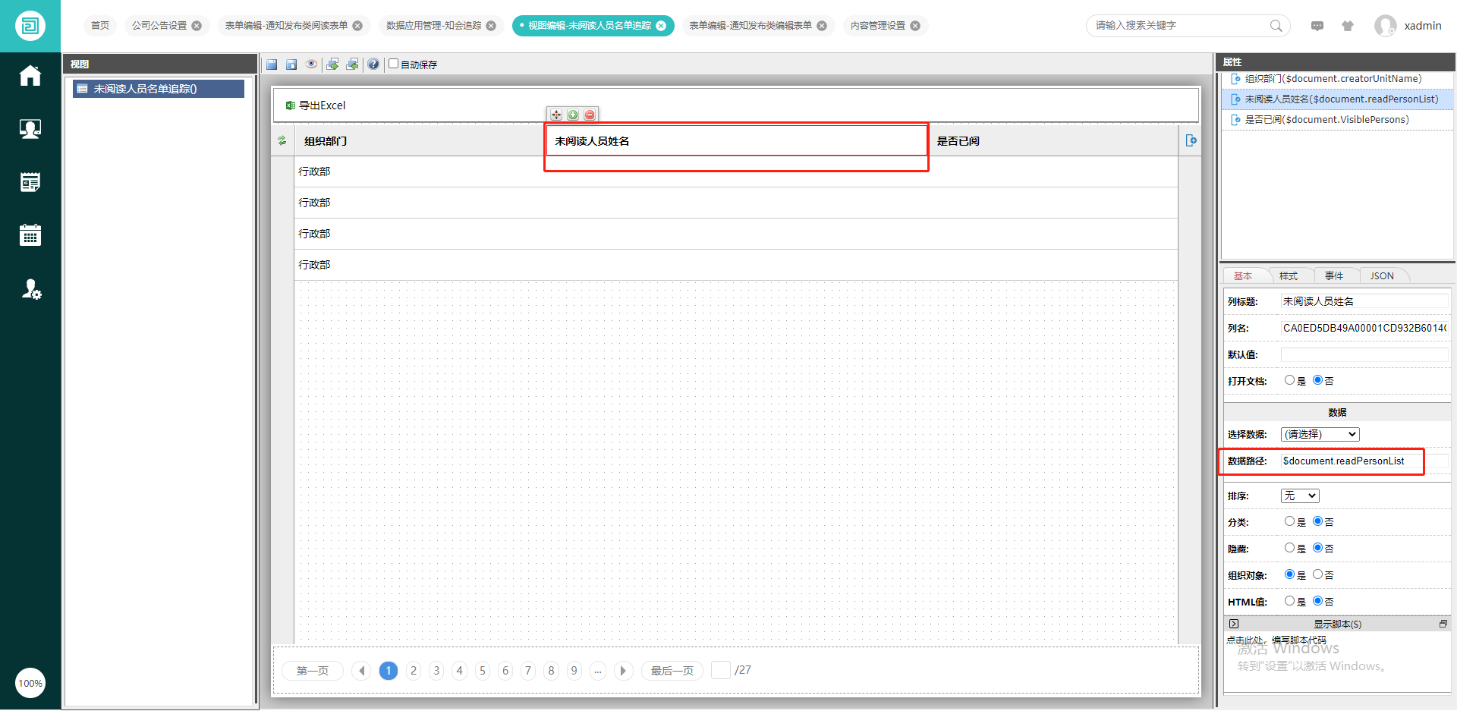1457x711 pixels.
Task: Click the 列标题 input field
Action: click(1364, 301)
